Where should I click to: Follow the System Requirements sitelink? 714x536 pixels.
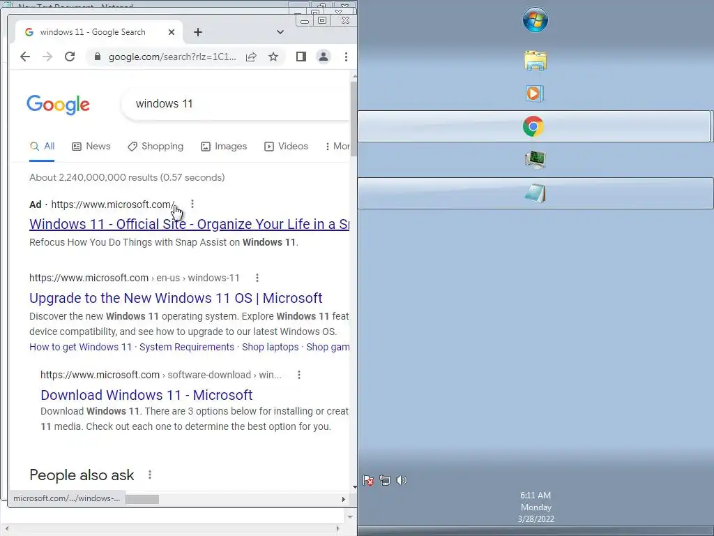click(187, 347)
